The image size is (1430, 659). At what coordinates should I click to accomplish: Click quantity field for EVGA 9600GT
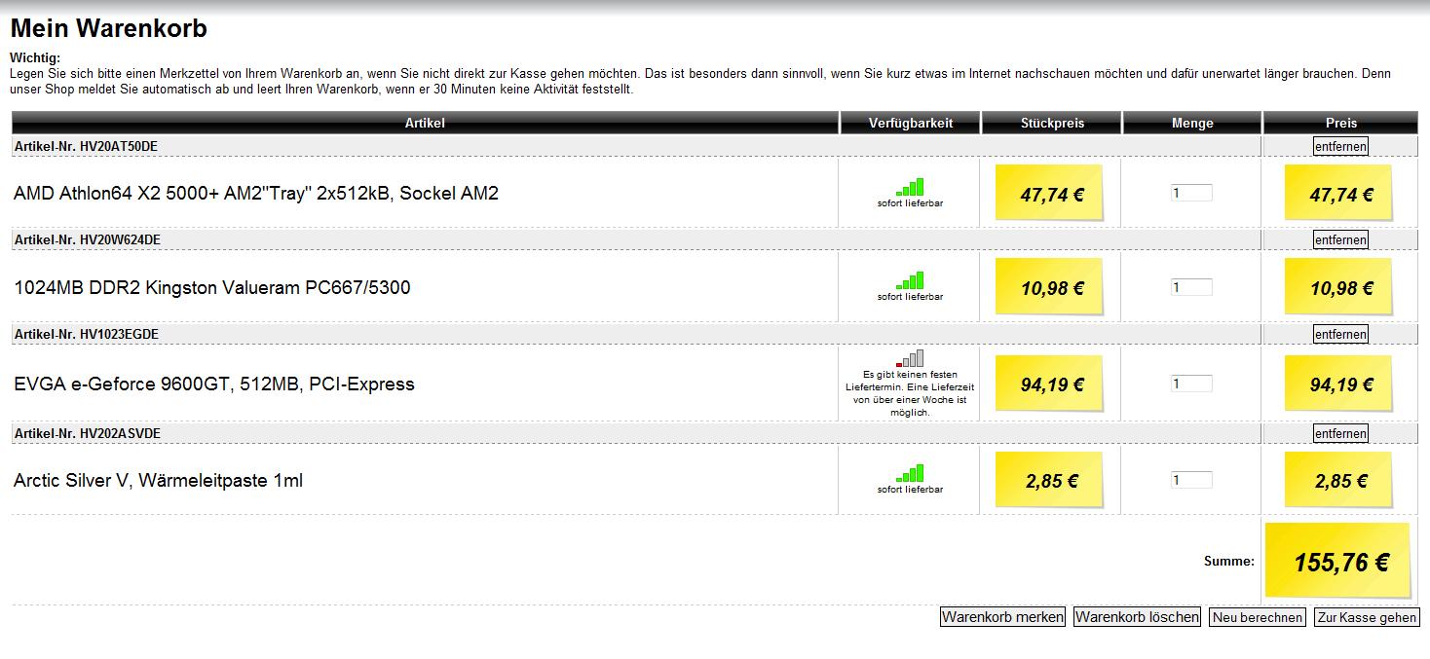[1191, 384]
